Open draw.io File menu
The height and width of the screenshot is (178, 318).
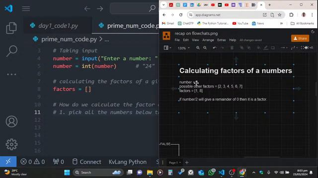pos(177,40)
